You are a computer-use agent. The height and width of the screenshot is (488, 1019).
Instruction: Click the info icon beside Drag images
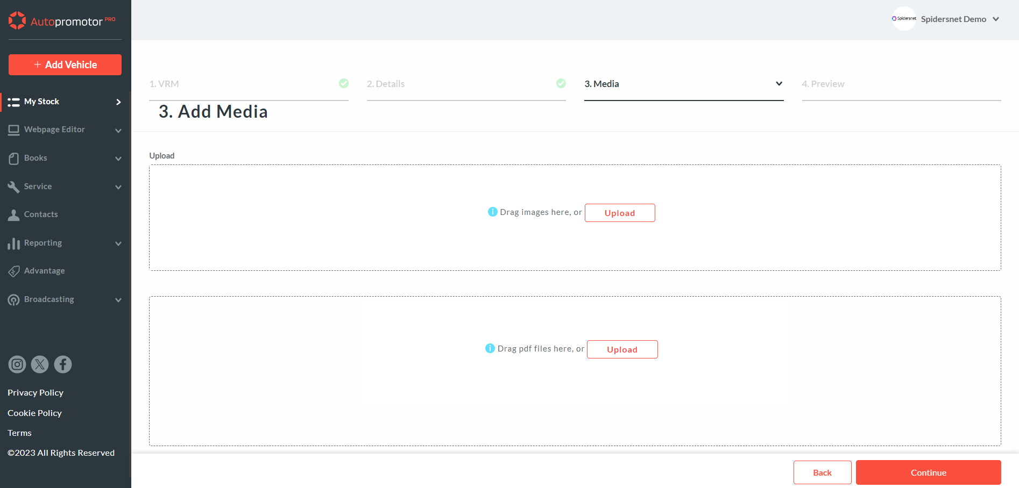pos(492,212)
